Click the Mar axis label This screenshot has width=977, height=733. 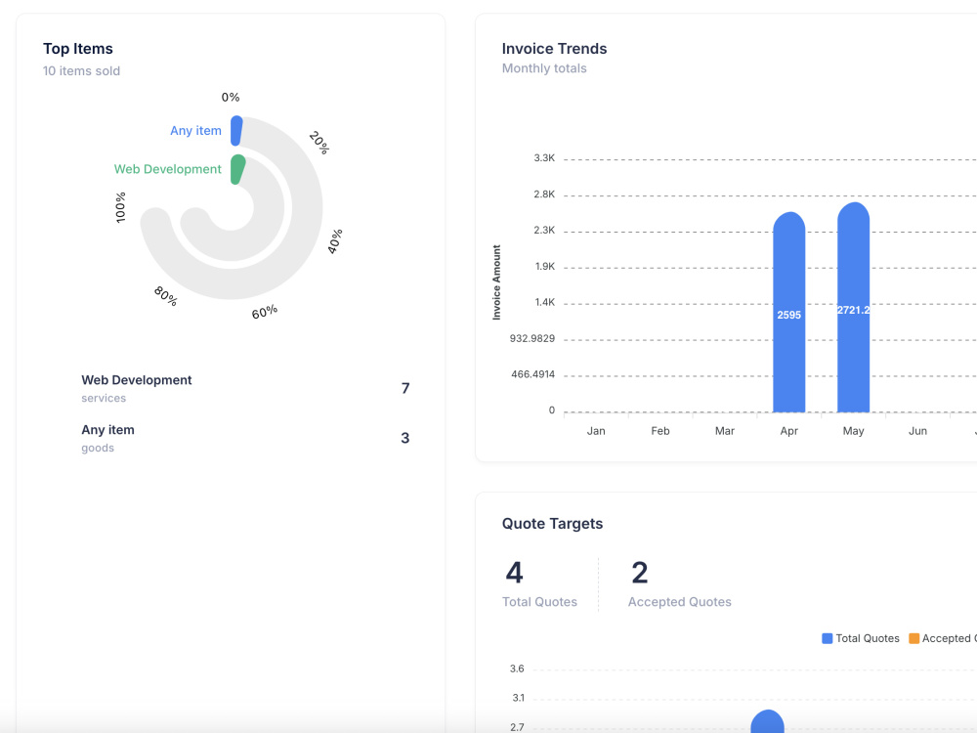tap(725, 431)
